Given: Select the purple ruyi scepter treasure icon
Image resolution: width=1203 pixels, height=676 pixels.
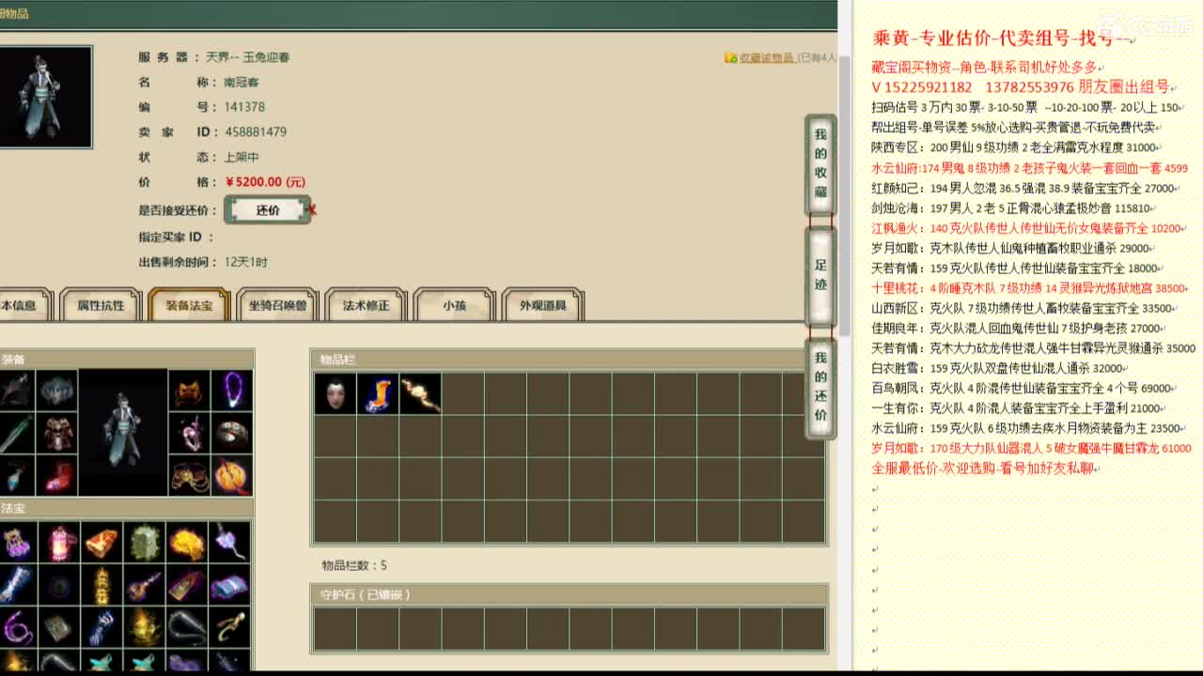Looking at the screenshot, I should [x=230, y=542].
